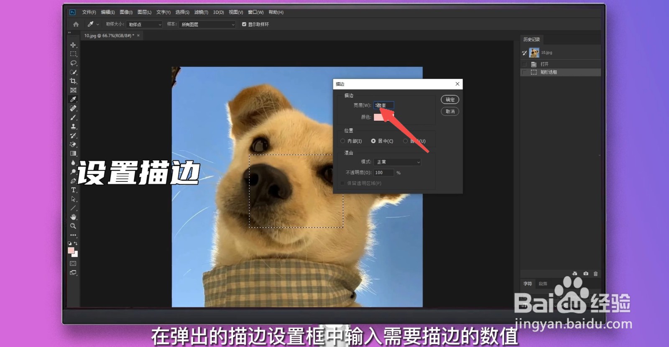669x347 pixels.
Task: Select the Gradient tool
Action: tap(73, 153)
